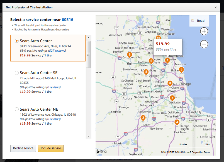This screenshot has width=224, height=162.
Task: Click the 88% positive popup text
Action: 166,49
